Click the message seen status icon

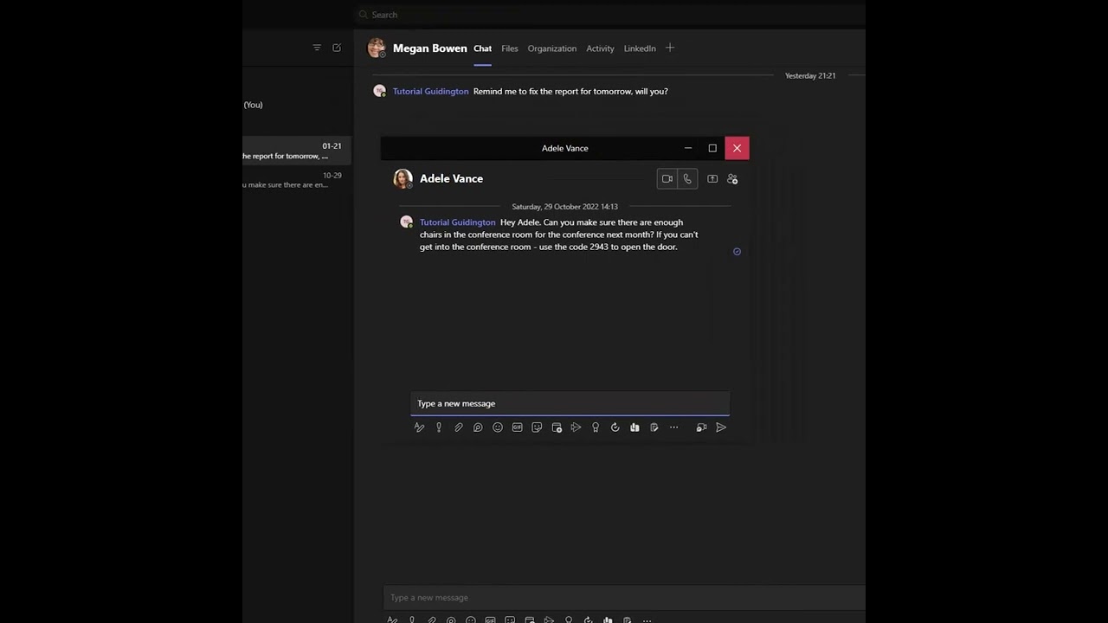pyautogui.click(x=737, y=252)
